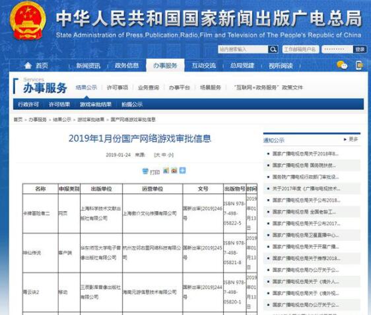This screenshot has height=315, width=371.
Task: Select the 业务查询 sub-menu item
Action: 149,87
